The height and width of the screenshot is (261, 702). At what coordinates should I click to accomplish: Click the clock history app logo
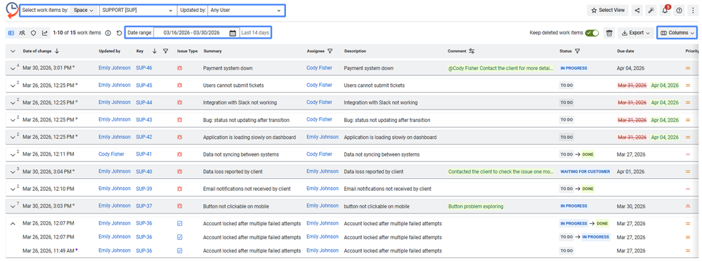pyautogui.click(x=11, y=10)
